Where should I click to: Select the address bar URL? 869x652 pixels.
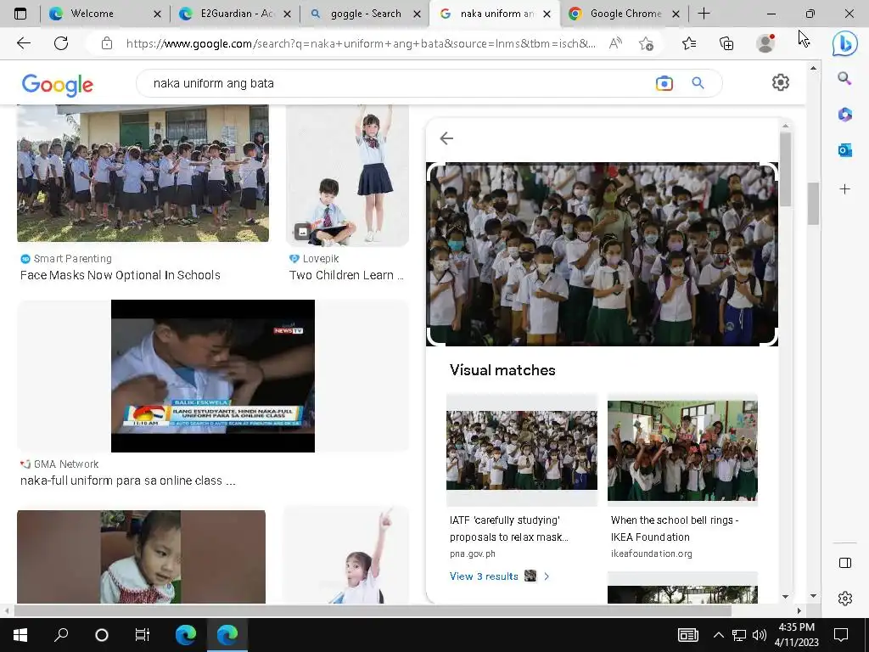(x=361, y=43)
